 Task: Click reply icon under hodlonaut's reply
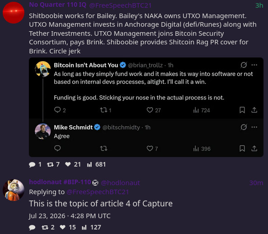[x=32, y=228]
